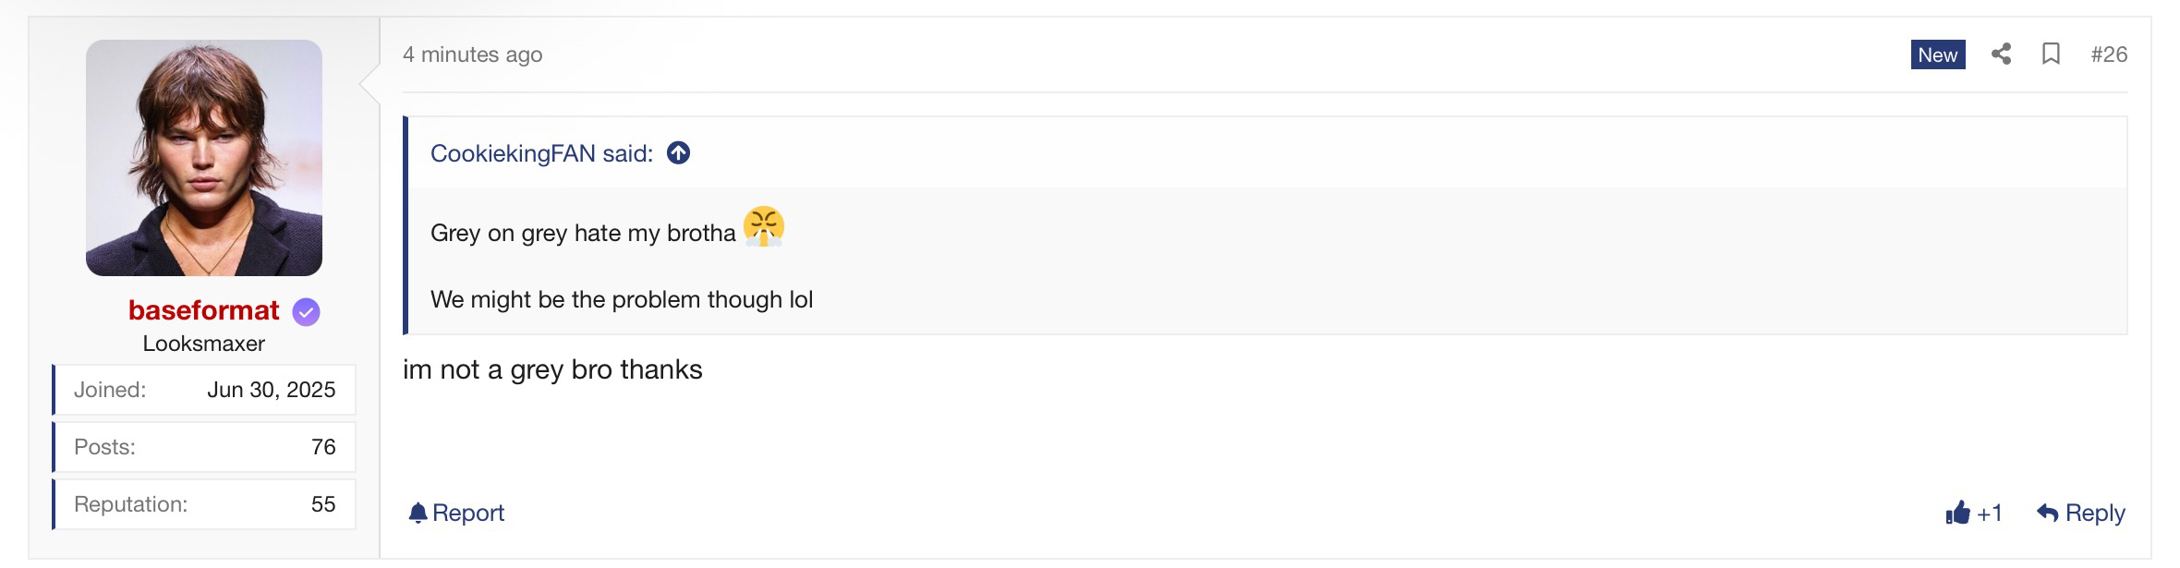Click the purple verified badge beside baseformat
This screenshot has height=568, width=2180.
(307, 312)
